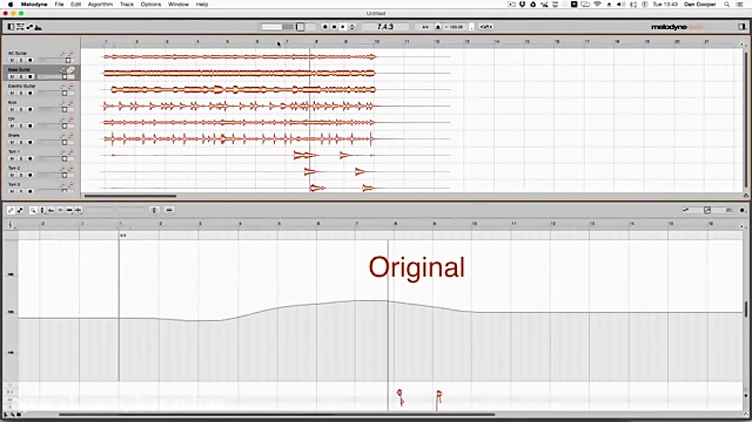Open the Edit menu
Screen dimensions: 752x422
coord(76,4)
